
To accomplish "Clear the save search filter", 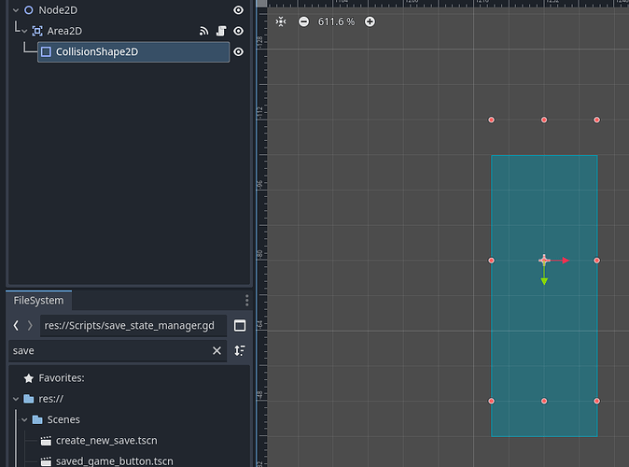I will [217, 350].
